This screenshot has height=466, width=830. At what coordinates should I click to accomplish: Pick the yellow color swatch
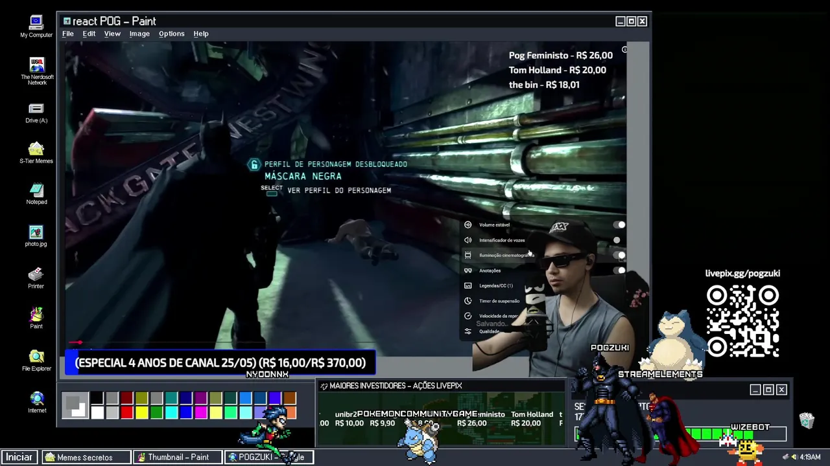[142, 412]
